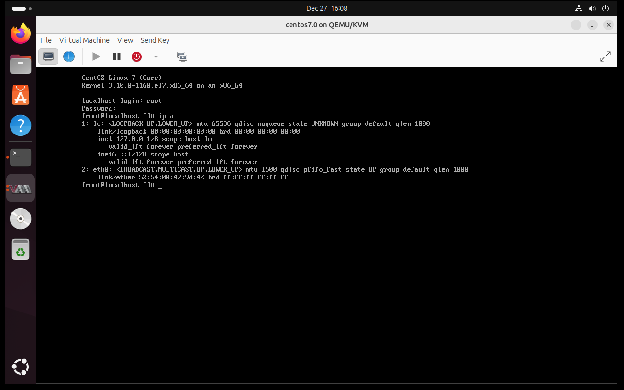Open the Activities overview in the top bar
Viewport: 624px width, 390px height.
[x=22, y=9]
